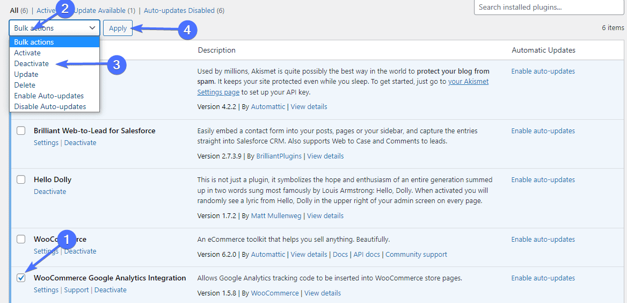Deactivate WooCommerce Google Analytics Integration
627x303 pixels.
tap(111, 290)
